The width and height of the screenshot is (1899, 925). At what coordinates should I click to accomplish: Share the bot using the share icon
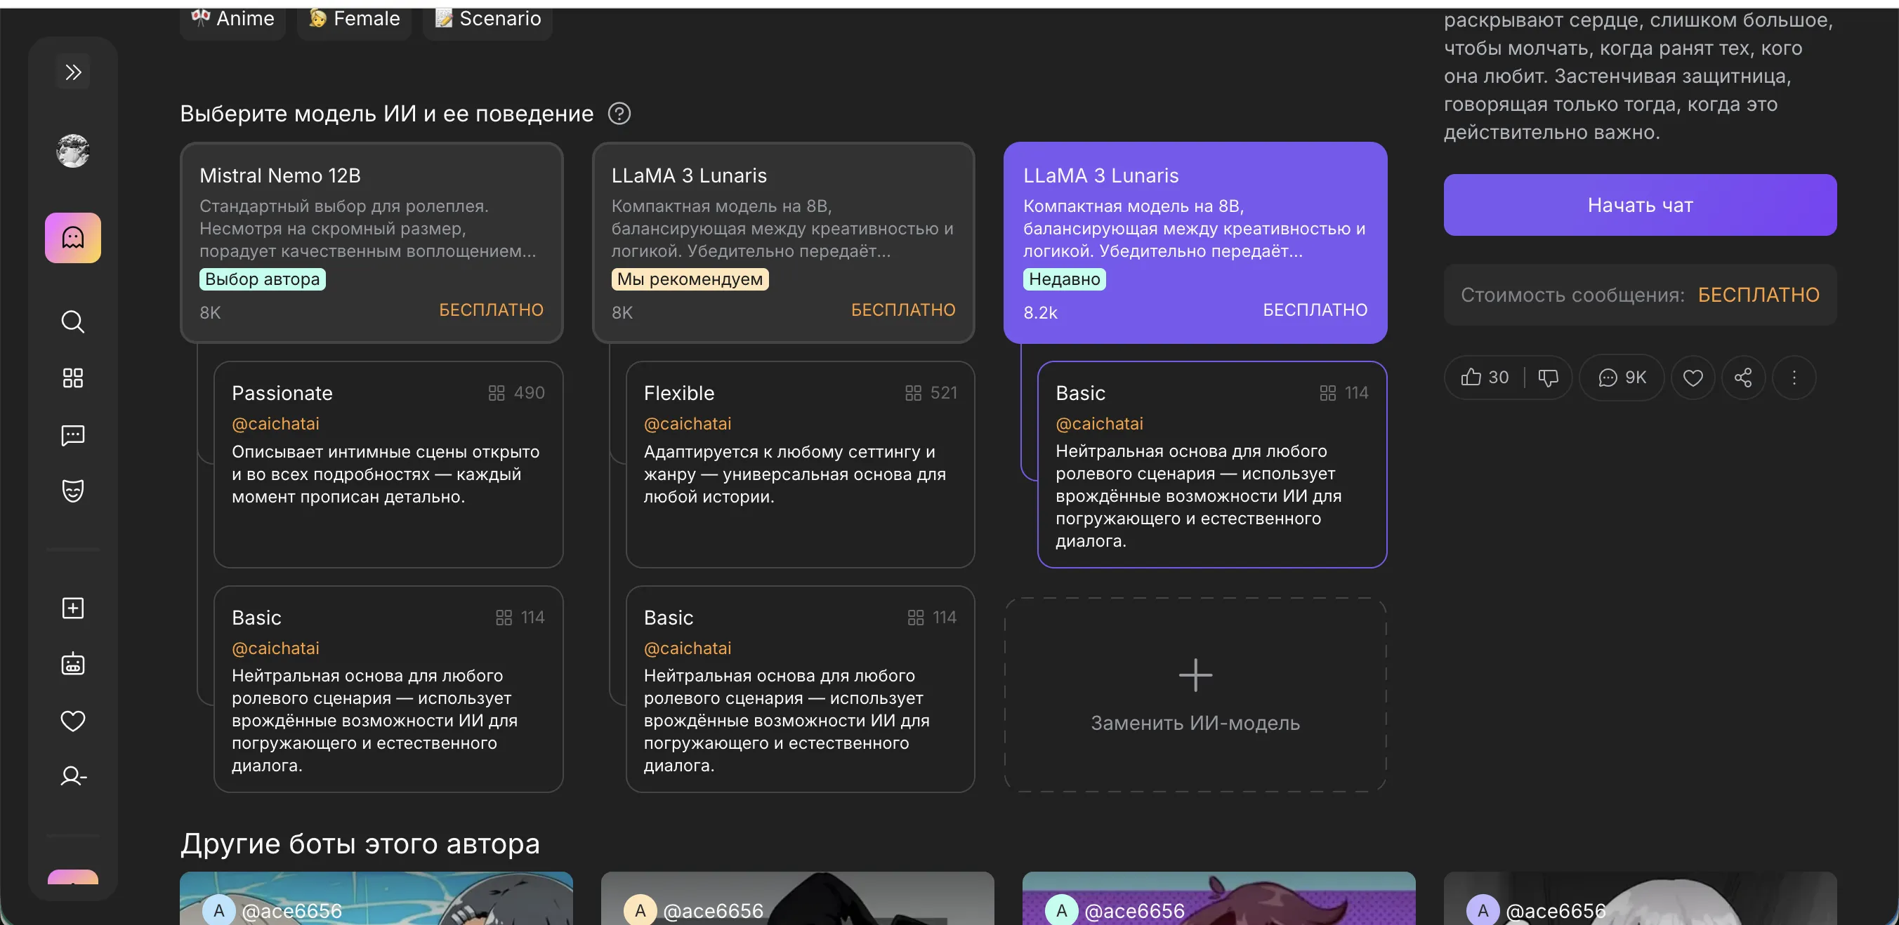(x=1744, y=378)
